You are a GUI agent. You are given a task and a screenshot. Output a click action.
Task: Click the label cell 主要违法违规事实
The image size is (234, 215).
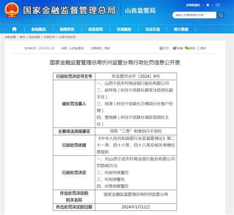click(74, 131)
